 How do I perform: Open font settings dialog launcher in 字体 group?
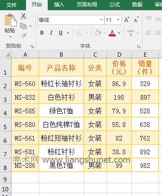[139, 46]
